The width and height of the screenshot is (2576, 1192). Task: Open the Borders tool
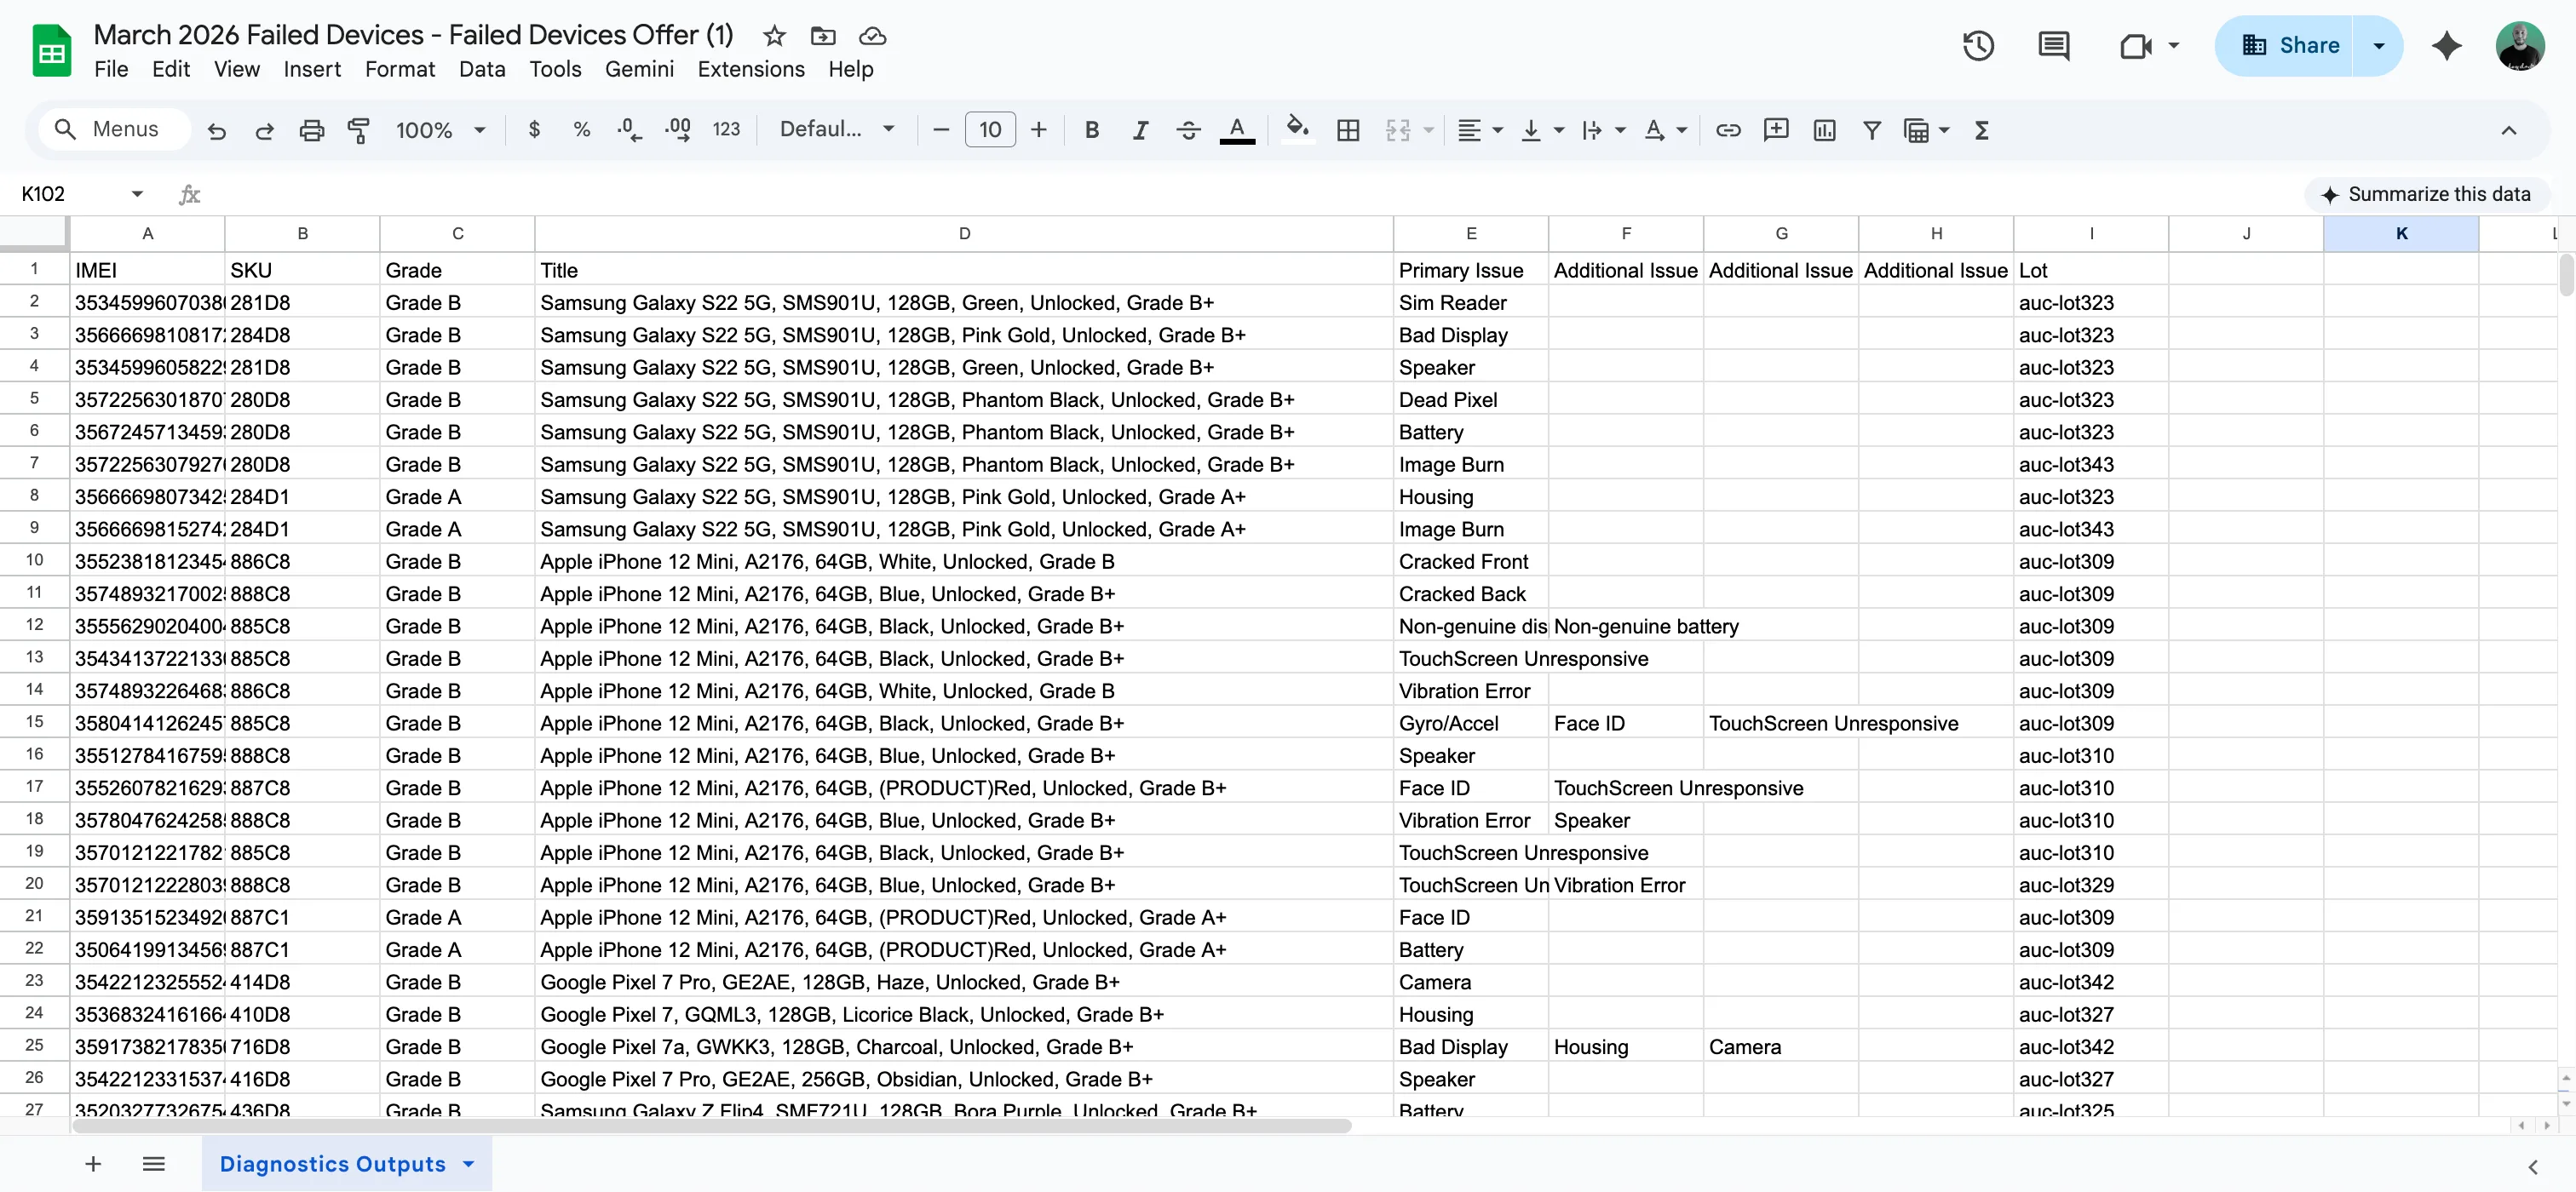pos(1348,130)
